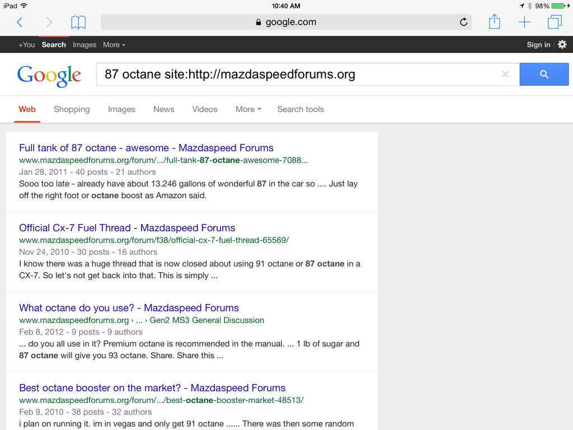This screenshot has height=430, width=573.
Task: Tap the google.com address bar
Action: pos(285,22)
